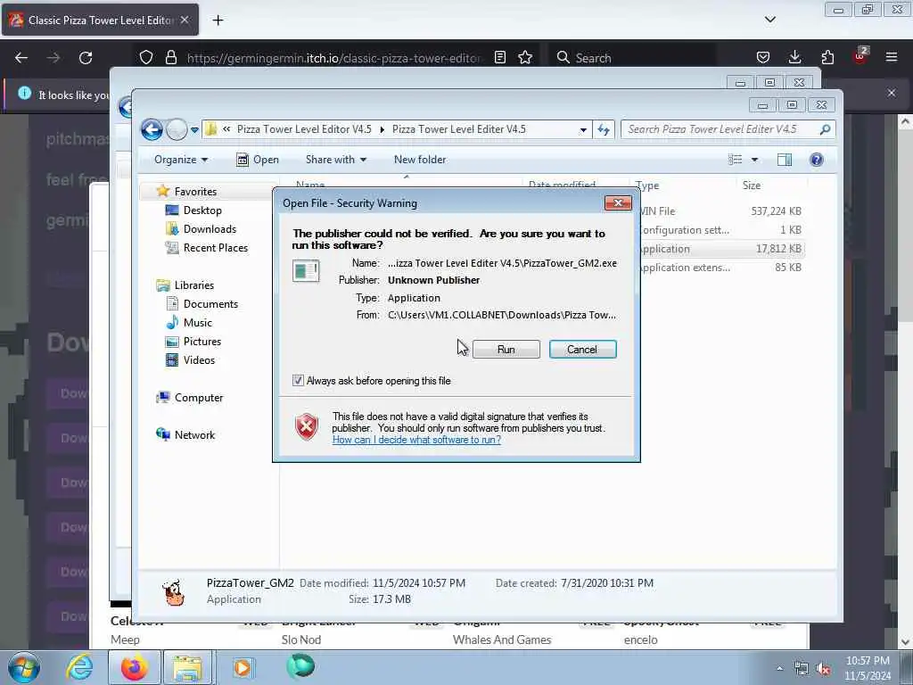Click the change view icon
Viewport: 913px width, 685px height.
tap(736, 160)
